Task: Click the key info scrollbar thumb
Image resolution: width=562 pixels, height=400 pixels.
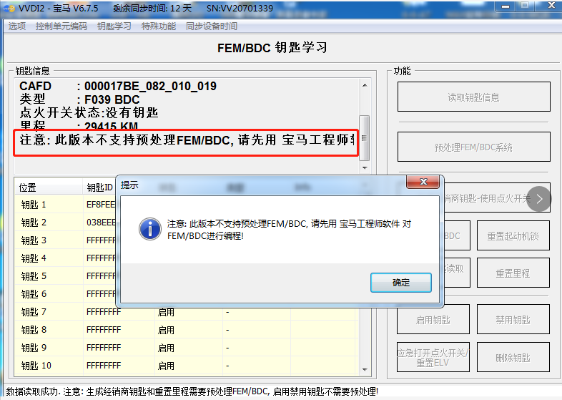Action: 364,138
